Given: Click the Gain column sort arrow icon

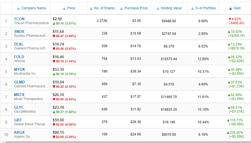Looking at the screenshot, I should 230,8.
